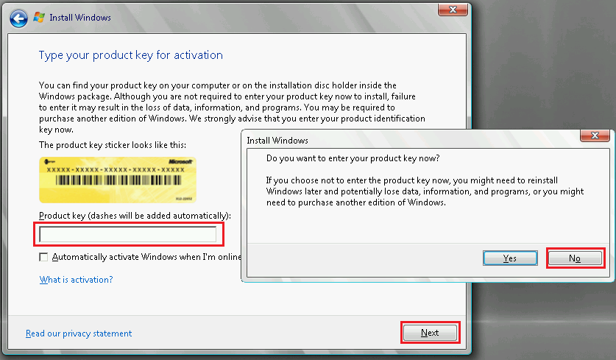Click the barcode on the product key sticker

click(x=118, y=181)
